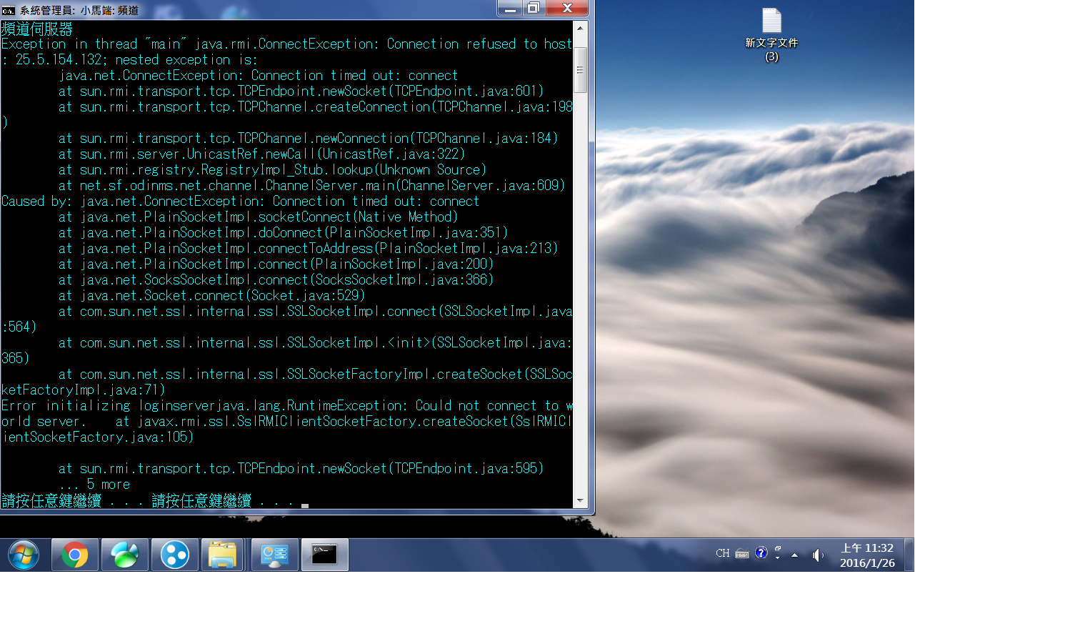
Task: Click the SocksSocketImpl.java:366 stack line
Action: coord(276,280)
